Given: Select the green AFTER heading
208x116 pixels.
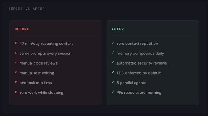Looking at the screenshot, I should (x=118, y=29).
